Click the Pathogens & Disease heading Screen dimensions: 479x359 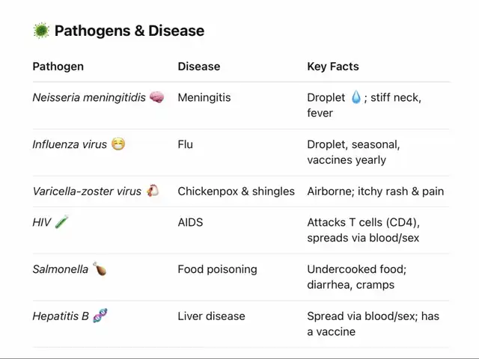click(x=129, y=31)
